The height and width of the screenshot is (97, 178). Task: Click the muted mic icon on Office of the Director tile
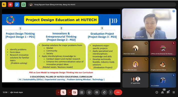coord(174,43)
